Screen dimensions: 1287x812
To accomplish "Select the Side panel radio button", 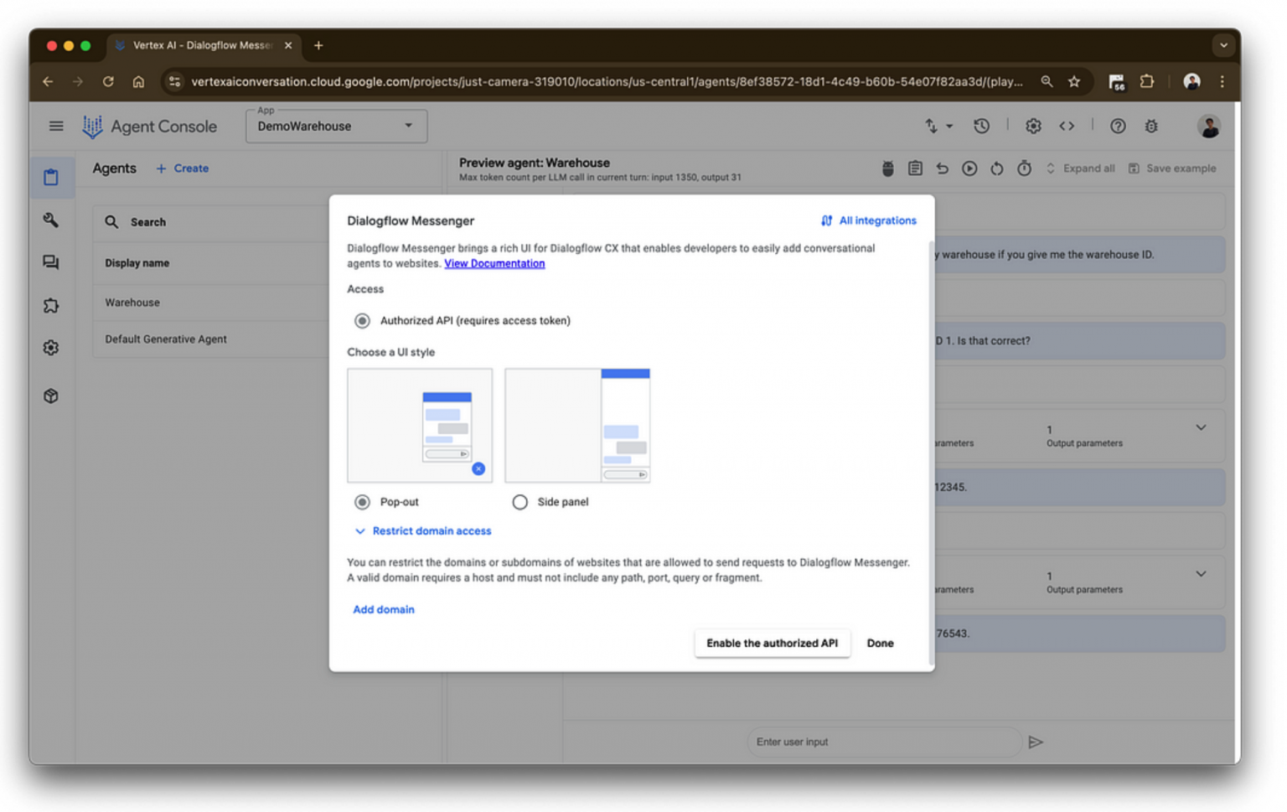I will 520,502.
